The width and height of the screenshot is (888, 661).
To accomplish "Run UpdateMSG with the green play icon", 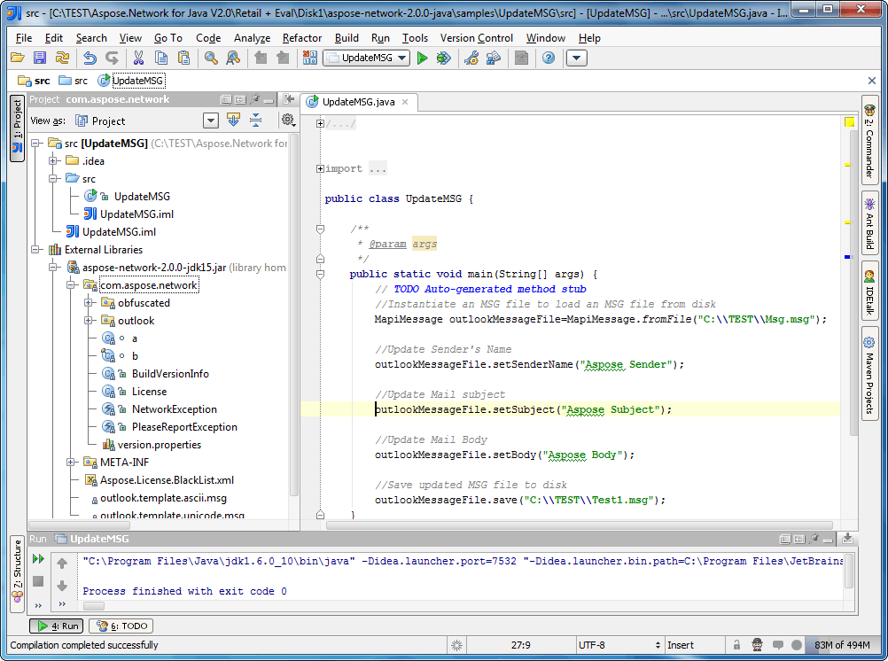I will (x=422, y=58).
